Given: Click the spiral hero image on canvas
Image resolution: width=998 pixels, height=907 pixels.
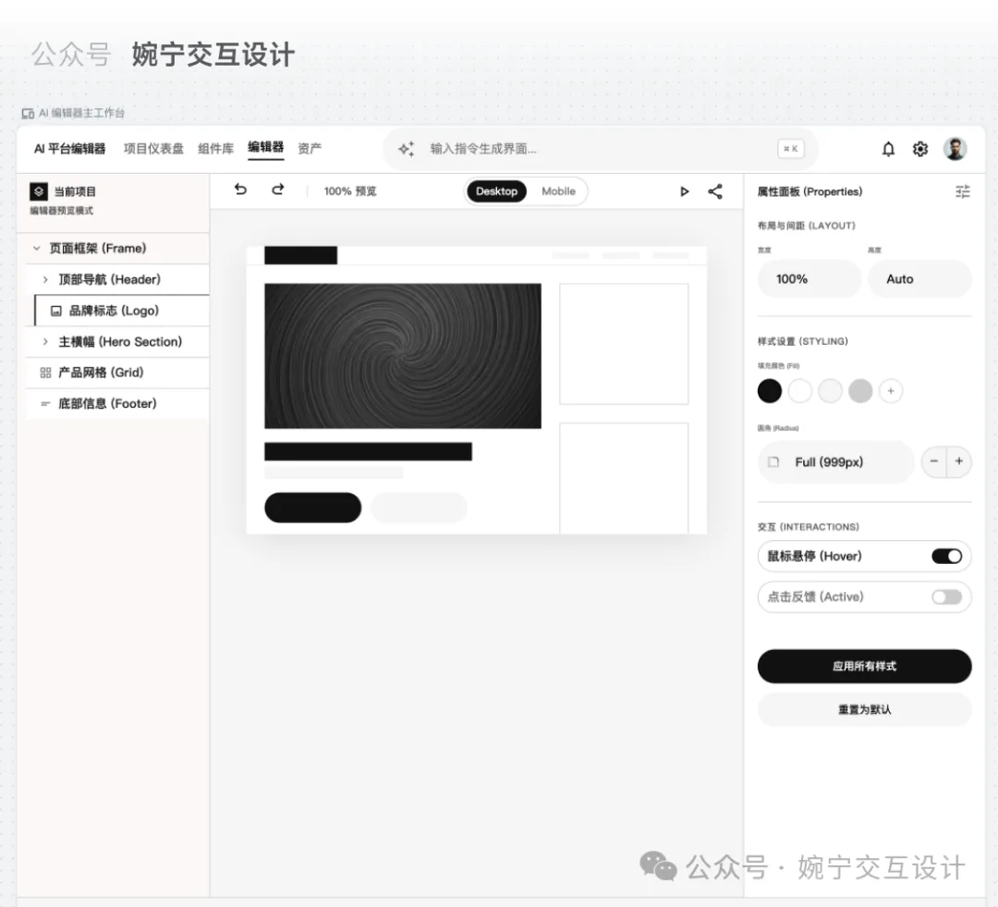Looking at the screenshot, I should 403,356.
